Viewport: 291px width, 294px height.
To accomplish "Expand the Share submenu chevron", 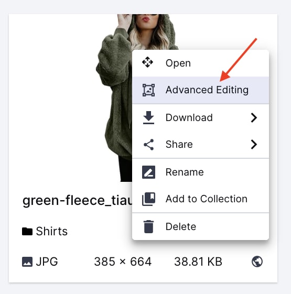I will tap(254, 145).
